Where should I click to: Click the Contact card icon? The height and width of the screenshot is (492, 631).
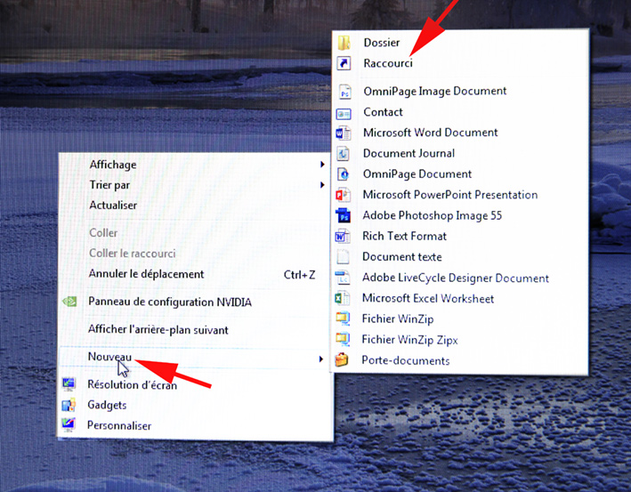[344, 114]
